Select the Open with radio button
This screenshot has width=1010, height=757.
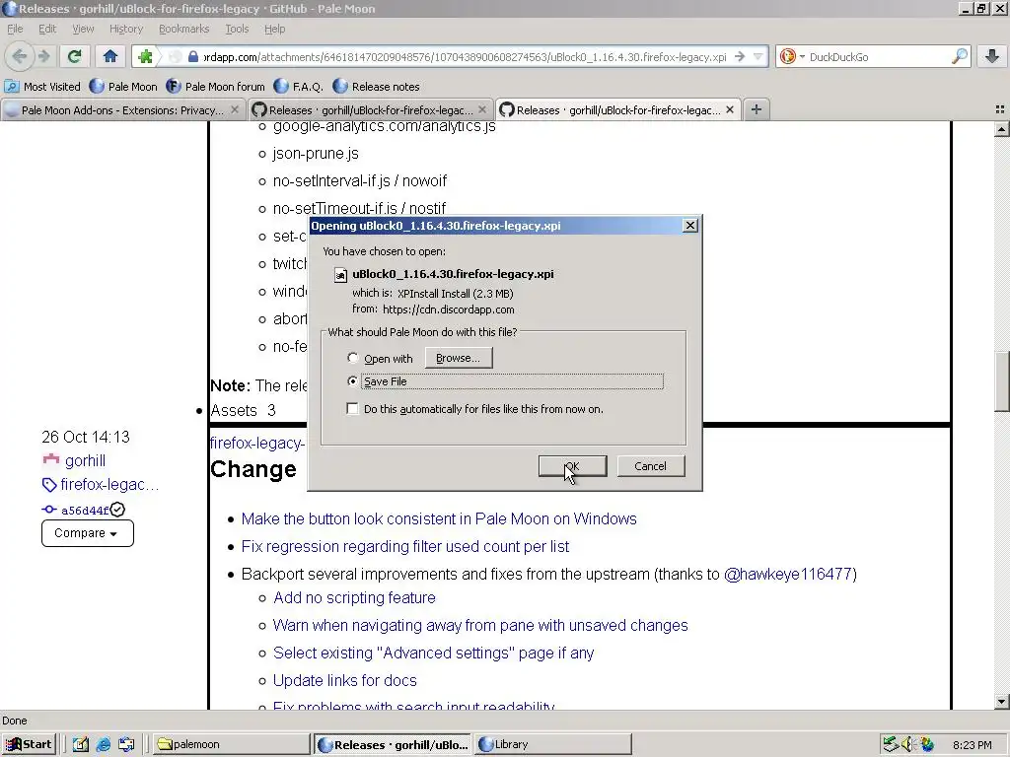tap(352, 358)
